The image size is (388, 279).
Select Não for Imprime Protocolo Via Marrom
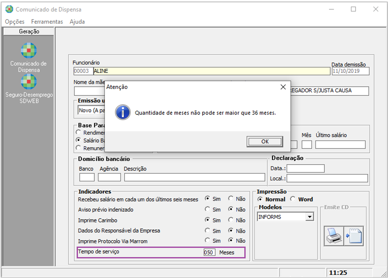[x=231, y=240]
